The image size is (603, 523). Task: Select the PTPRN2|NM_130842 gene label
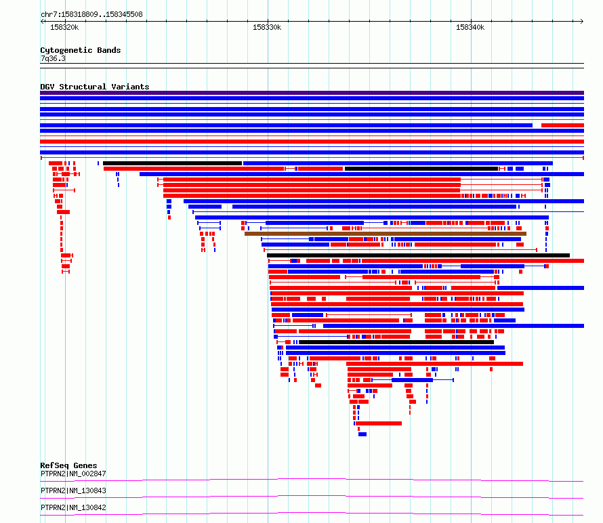pos(73,507)
